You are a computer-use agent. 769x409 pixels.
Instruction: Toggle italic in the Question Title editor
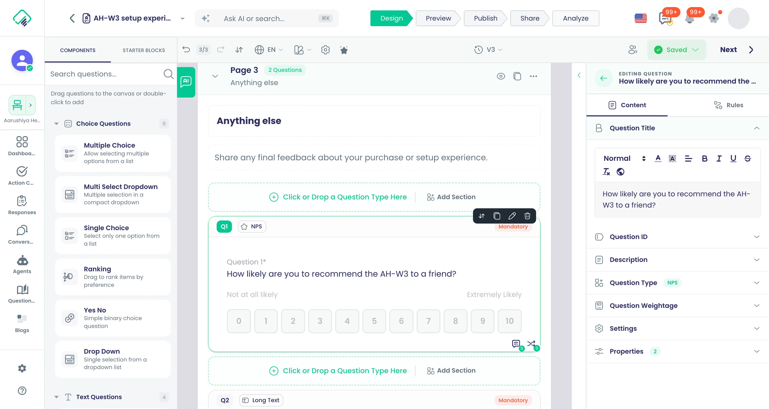(x=719, y=158)
